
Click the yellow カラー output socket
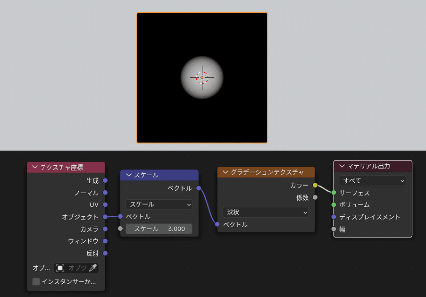coord(315,185)
